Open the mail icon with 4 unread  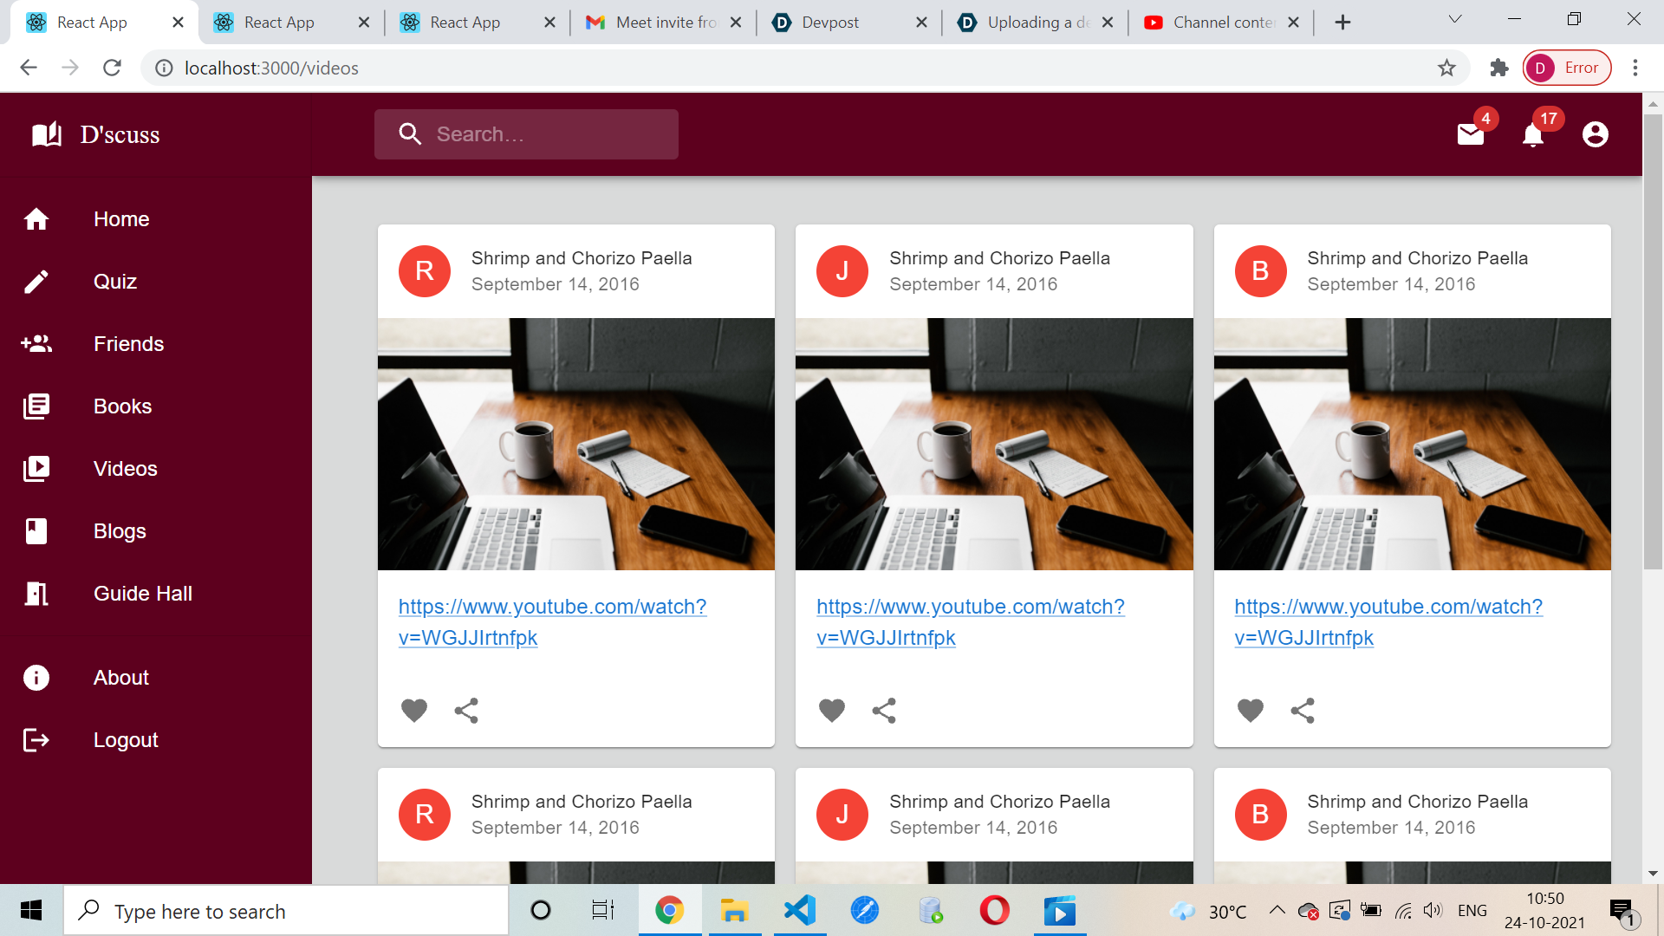tap(1471, 134)
